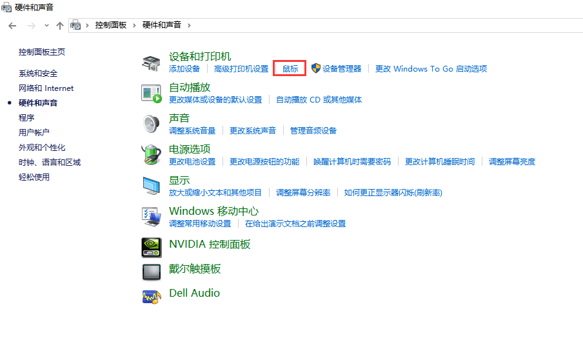Open the Power Options battery icon

[x=151, y=155]
